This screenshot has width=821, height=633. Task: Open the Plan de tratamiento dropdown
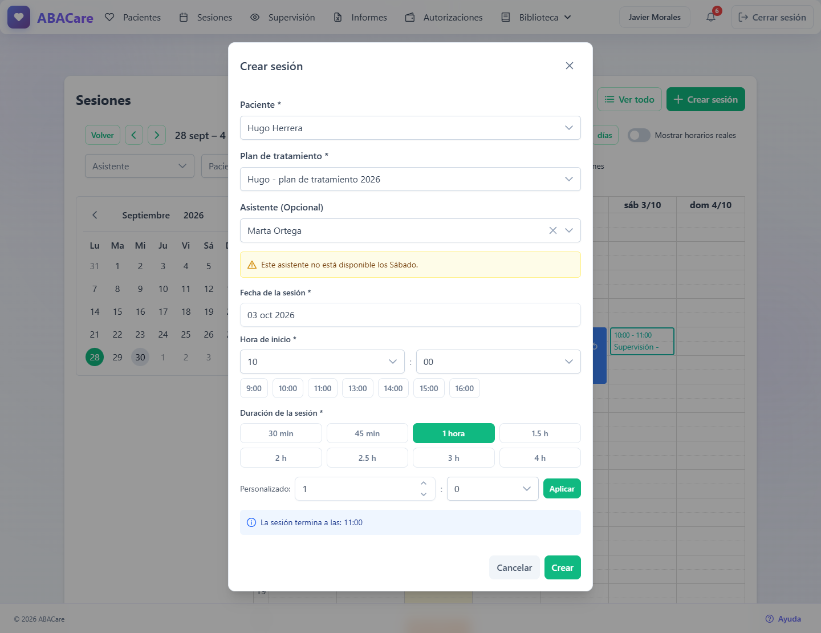click(410, 179)
